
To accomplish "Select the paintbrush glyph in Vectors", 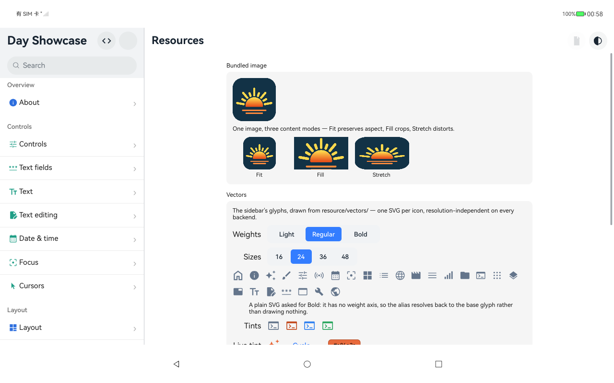I will pyautogui.click(x=286, y=275).
